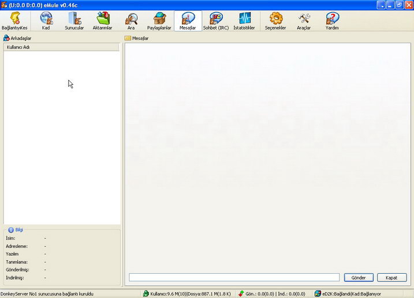Open the Sohbet (IRC) chat icon
This screenshot has height=298, width=414.
(216, 18)
